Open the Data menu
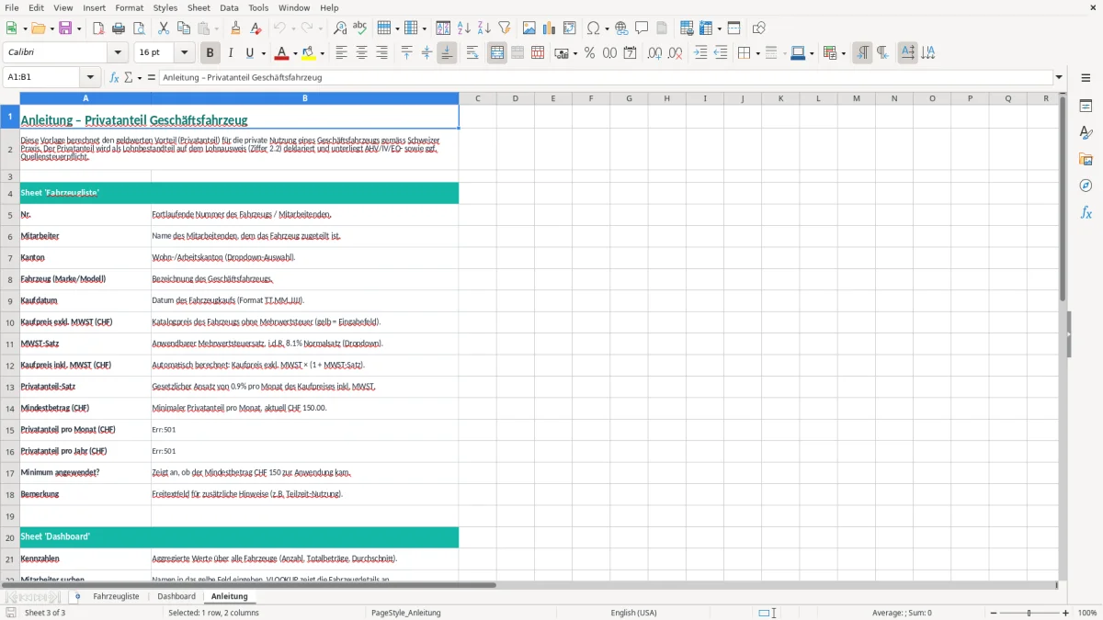This screenshot has height=620, width=1103. [x=230, y=7]
